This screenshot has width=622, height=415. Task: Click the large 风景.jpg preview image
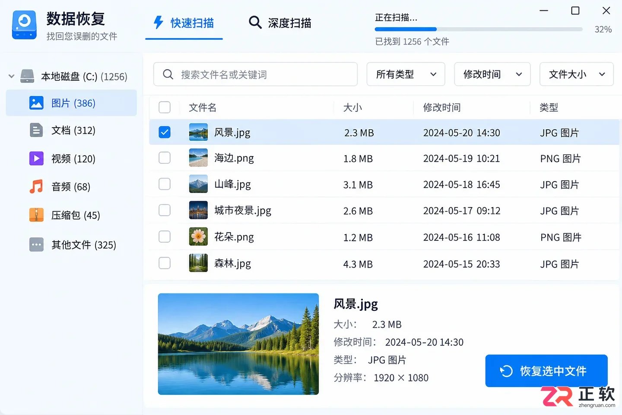[238, 344]
